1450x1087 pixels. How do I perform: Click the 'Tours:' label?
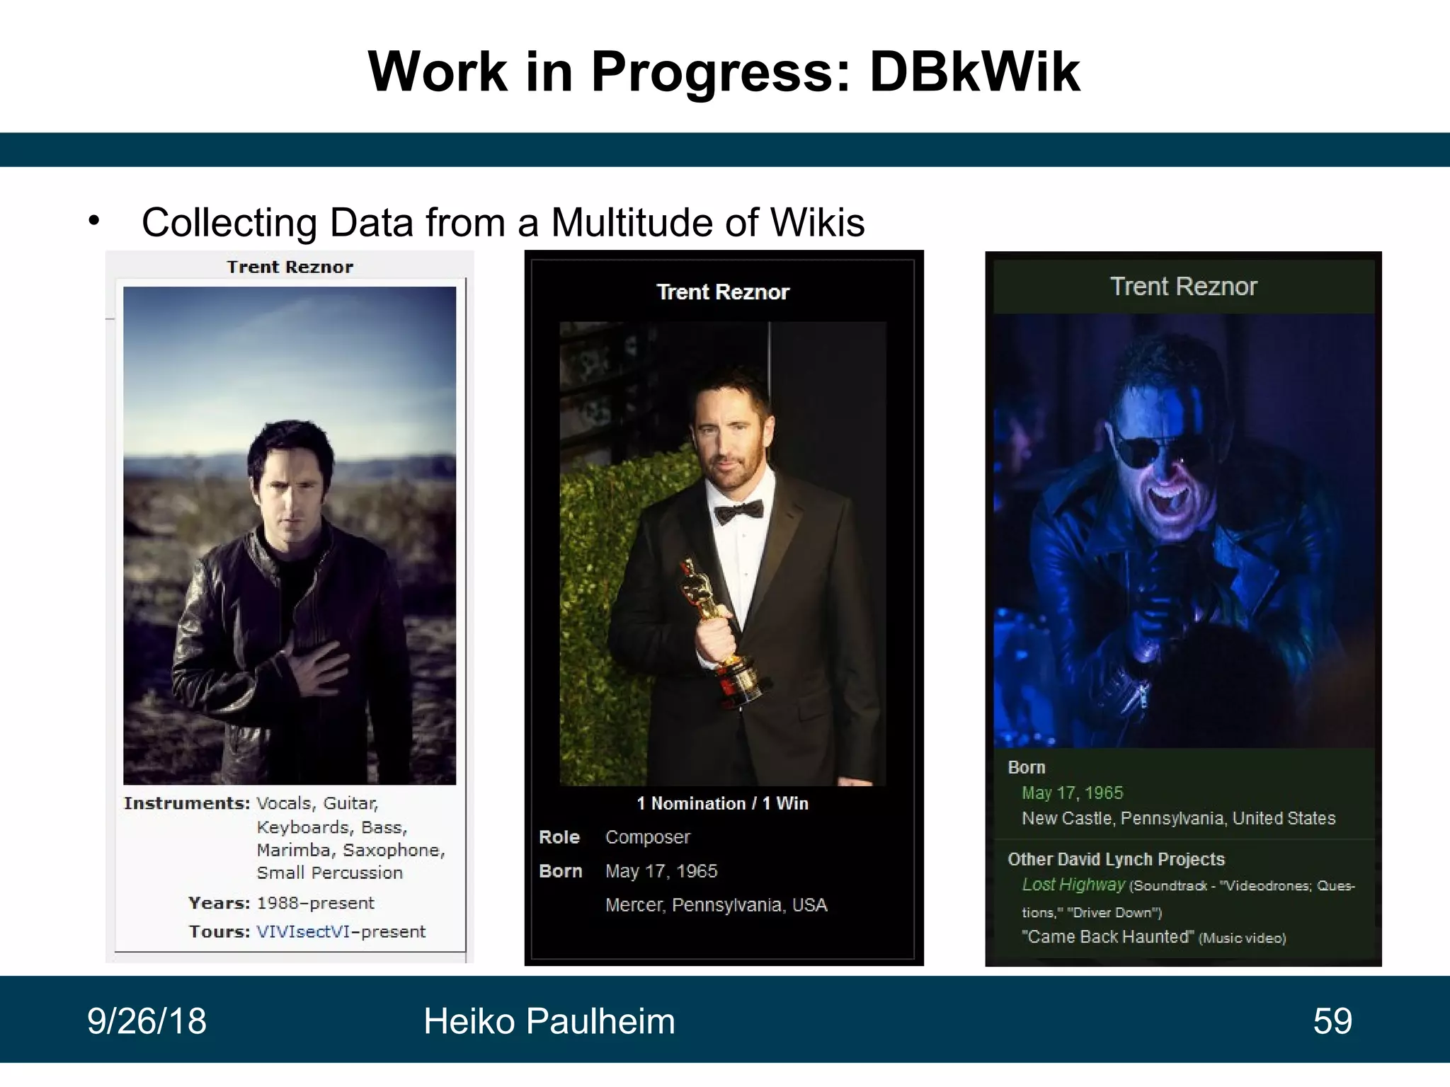(x=219, y=931)
